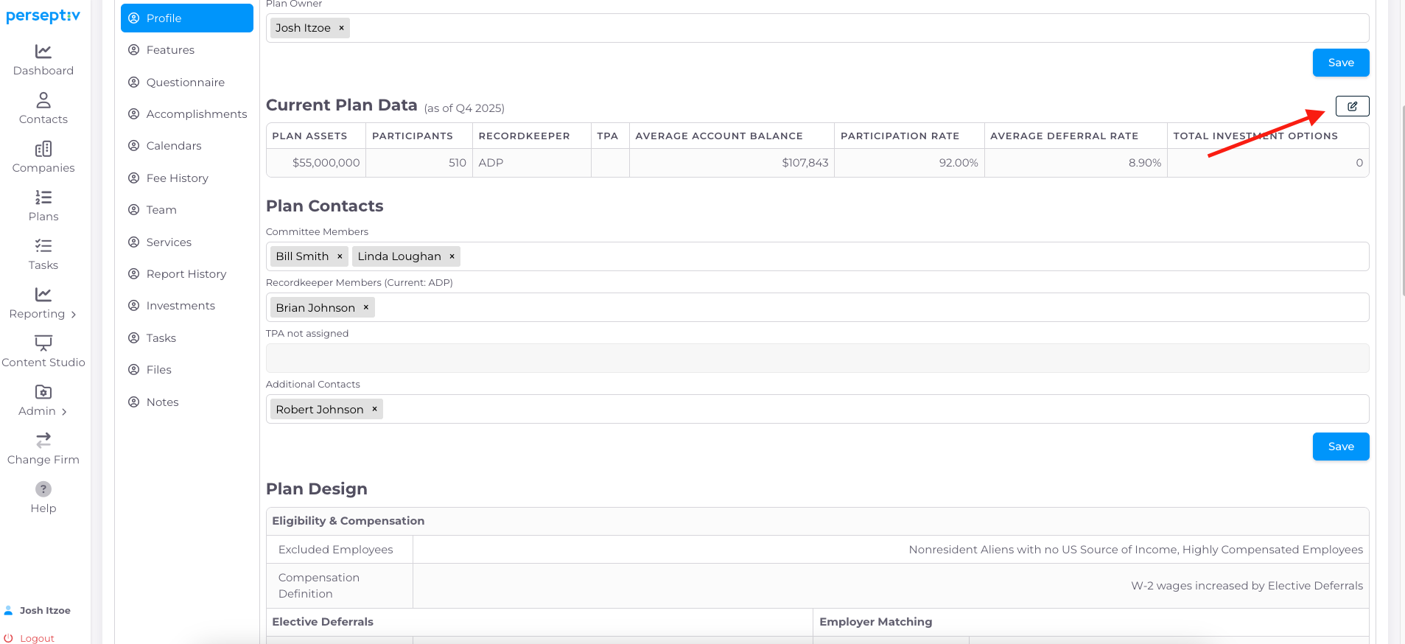Click the Josh Itzoe user name
The width and height of the screenshot is (1405, 644).
coord(45,610)
